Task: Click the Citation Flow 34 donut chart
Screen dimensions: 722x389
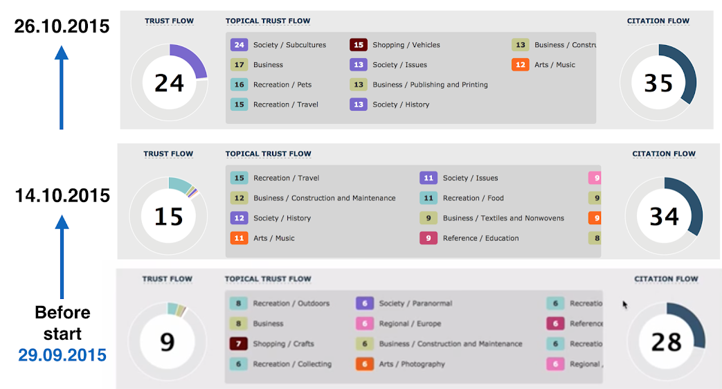Action: 664,216
